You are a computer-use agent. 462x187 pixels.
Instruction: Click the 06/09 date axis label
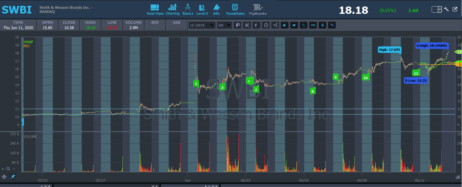point(362,180)
